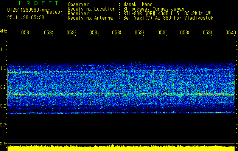This screenshot has width=238, height=151.
Task: Click the 0.8 kHz axis tick label
Action: pyautogui.click(x=3, y=106)
